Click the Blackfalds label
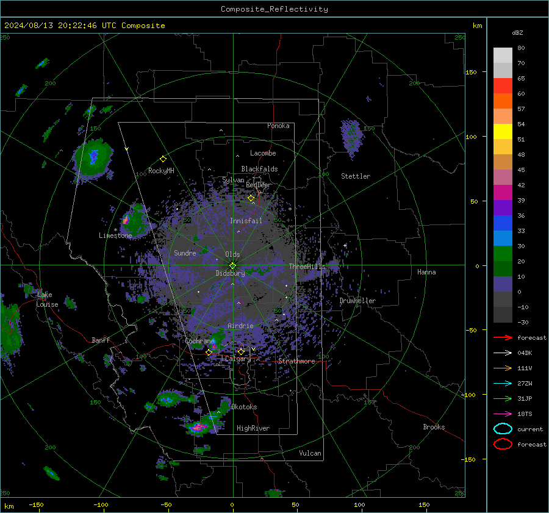 pyautogui.click(x=259, y=169)
